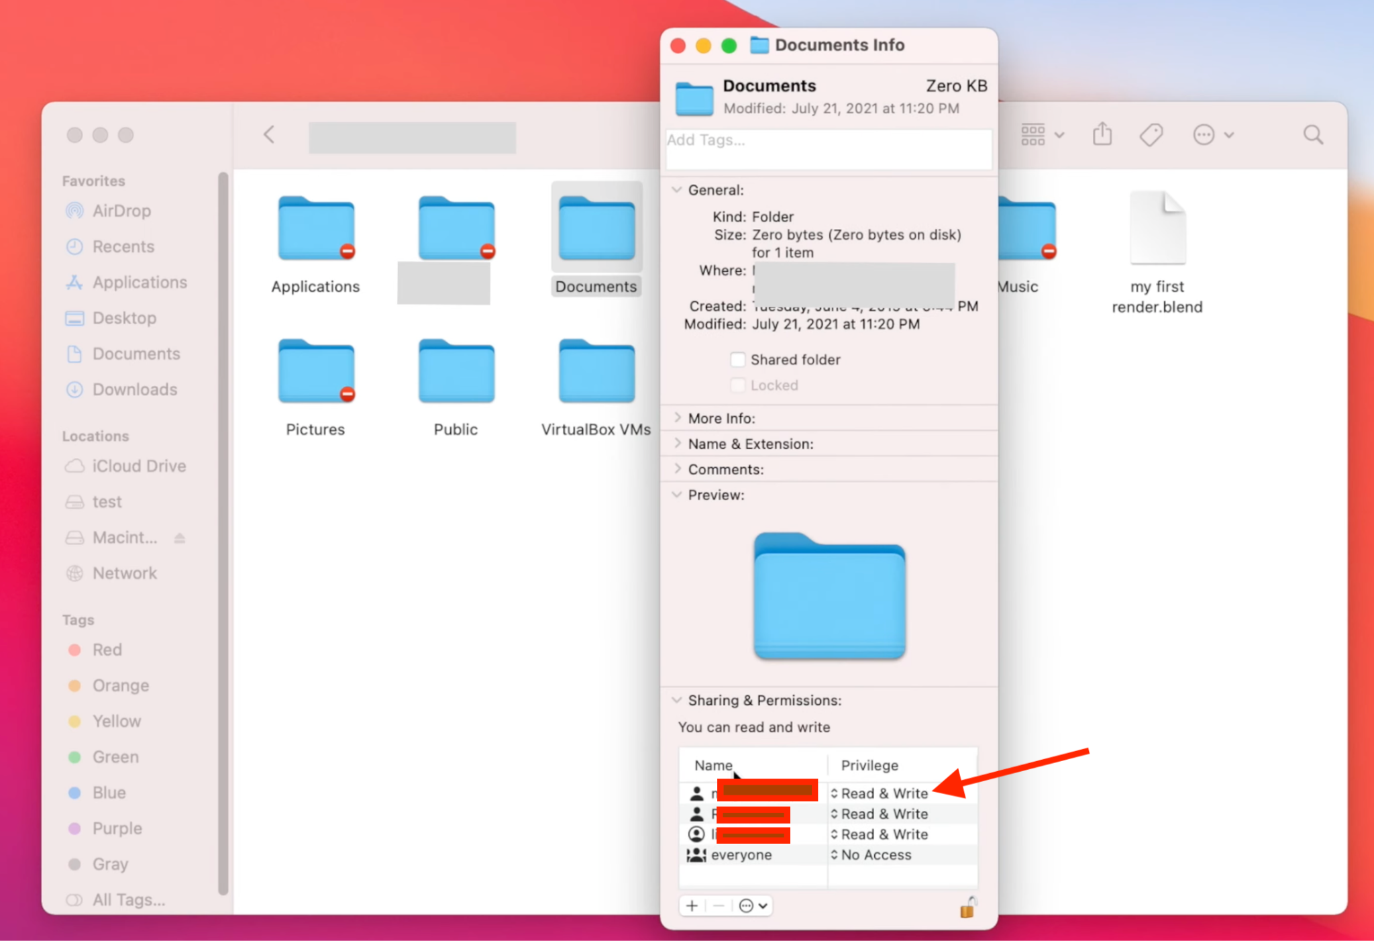Change everyone's privilege from No Access

[x=874, y=854]
